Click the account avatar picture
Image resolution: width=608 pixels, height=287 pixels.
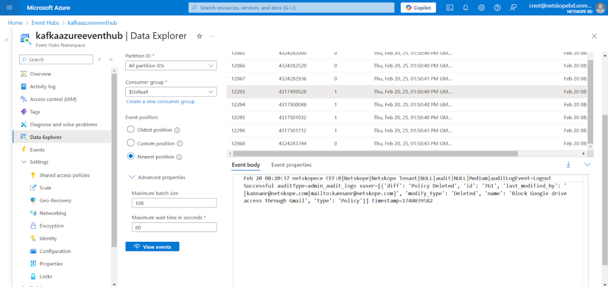600,8
